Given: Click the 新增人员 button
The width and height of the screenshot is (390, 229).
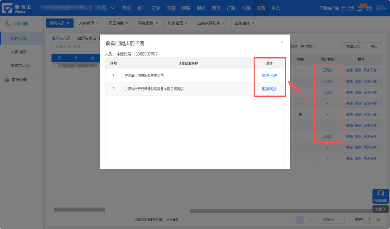Looking at the screenshot, I should click(353, 46).
